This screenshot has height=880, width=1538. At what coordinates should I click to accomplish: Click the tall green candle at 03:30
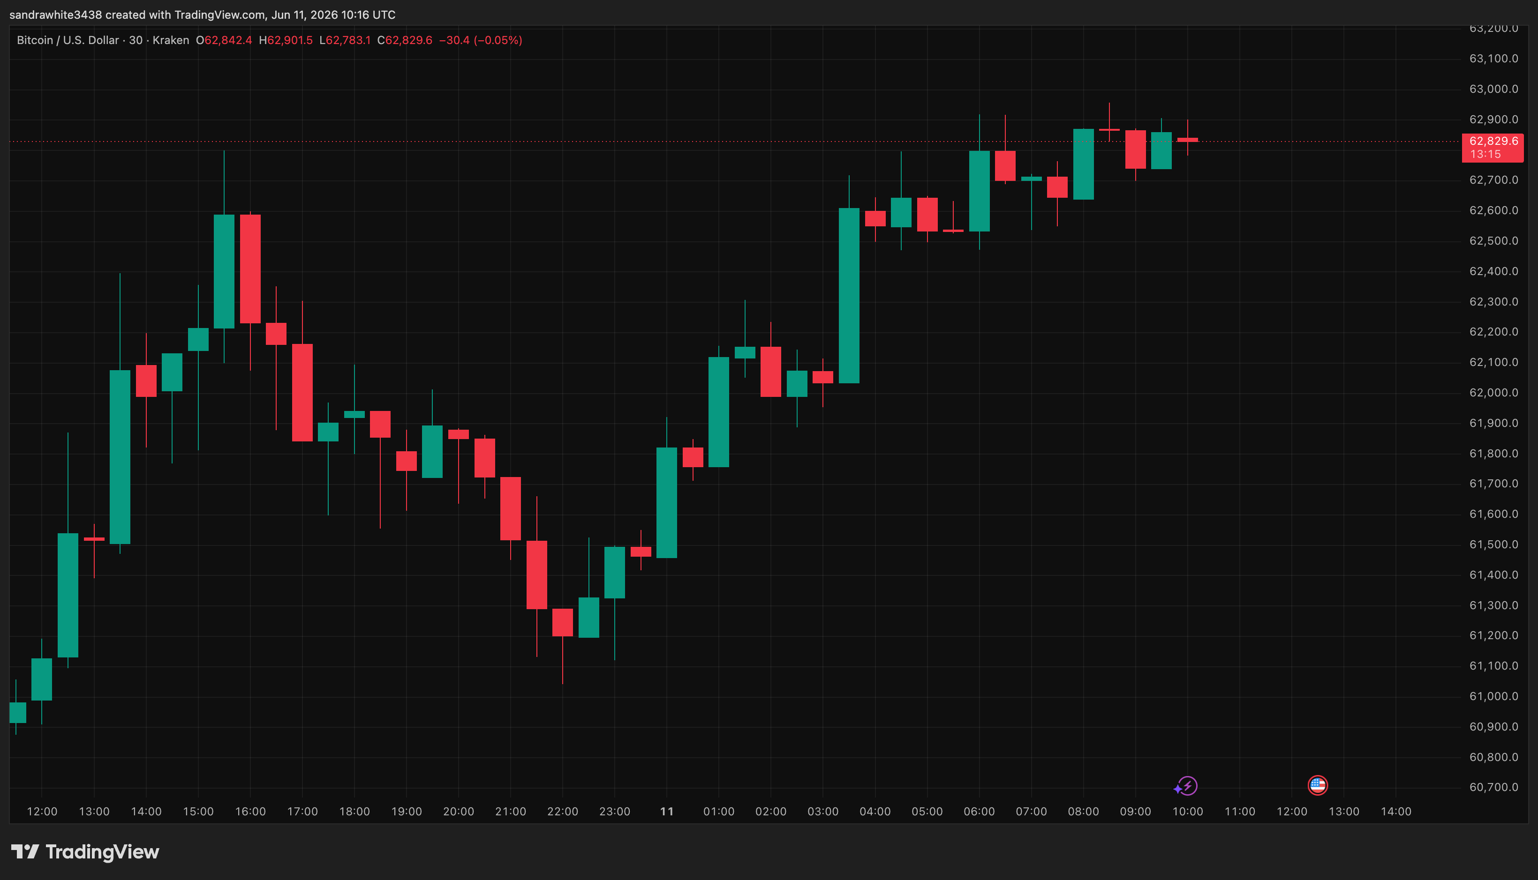849,296
